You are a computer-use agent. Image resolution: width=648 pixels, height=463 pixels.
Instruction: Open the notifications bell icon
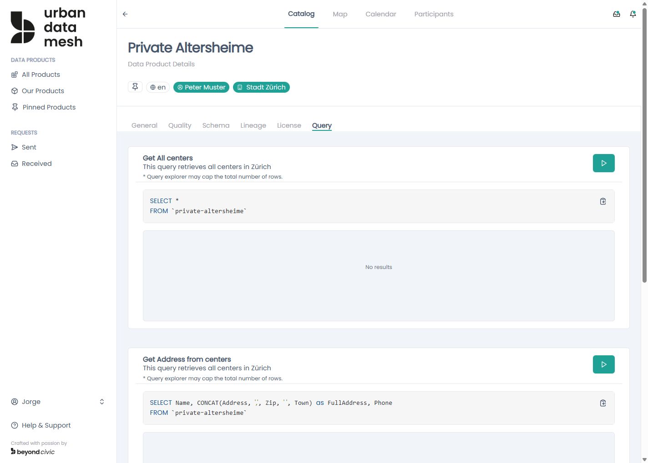coord(633,14)
